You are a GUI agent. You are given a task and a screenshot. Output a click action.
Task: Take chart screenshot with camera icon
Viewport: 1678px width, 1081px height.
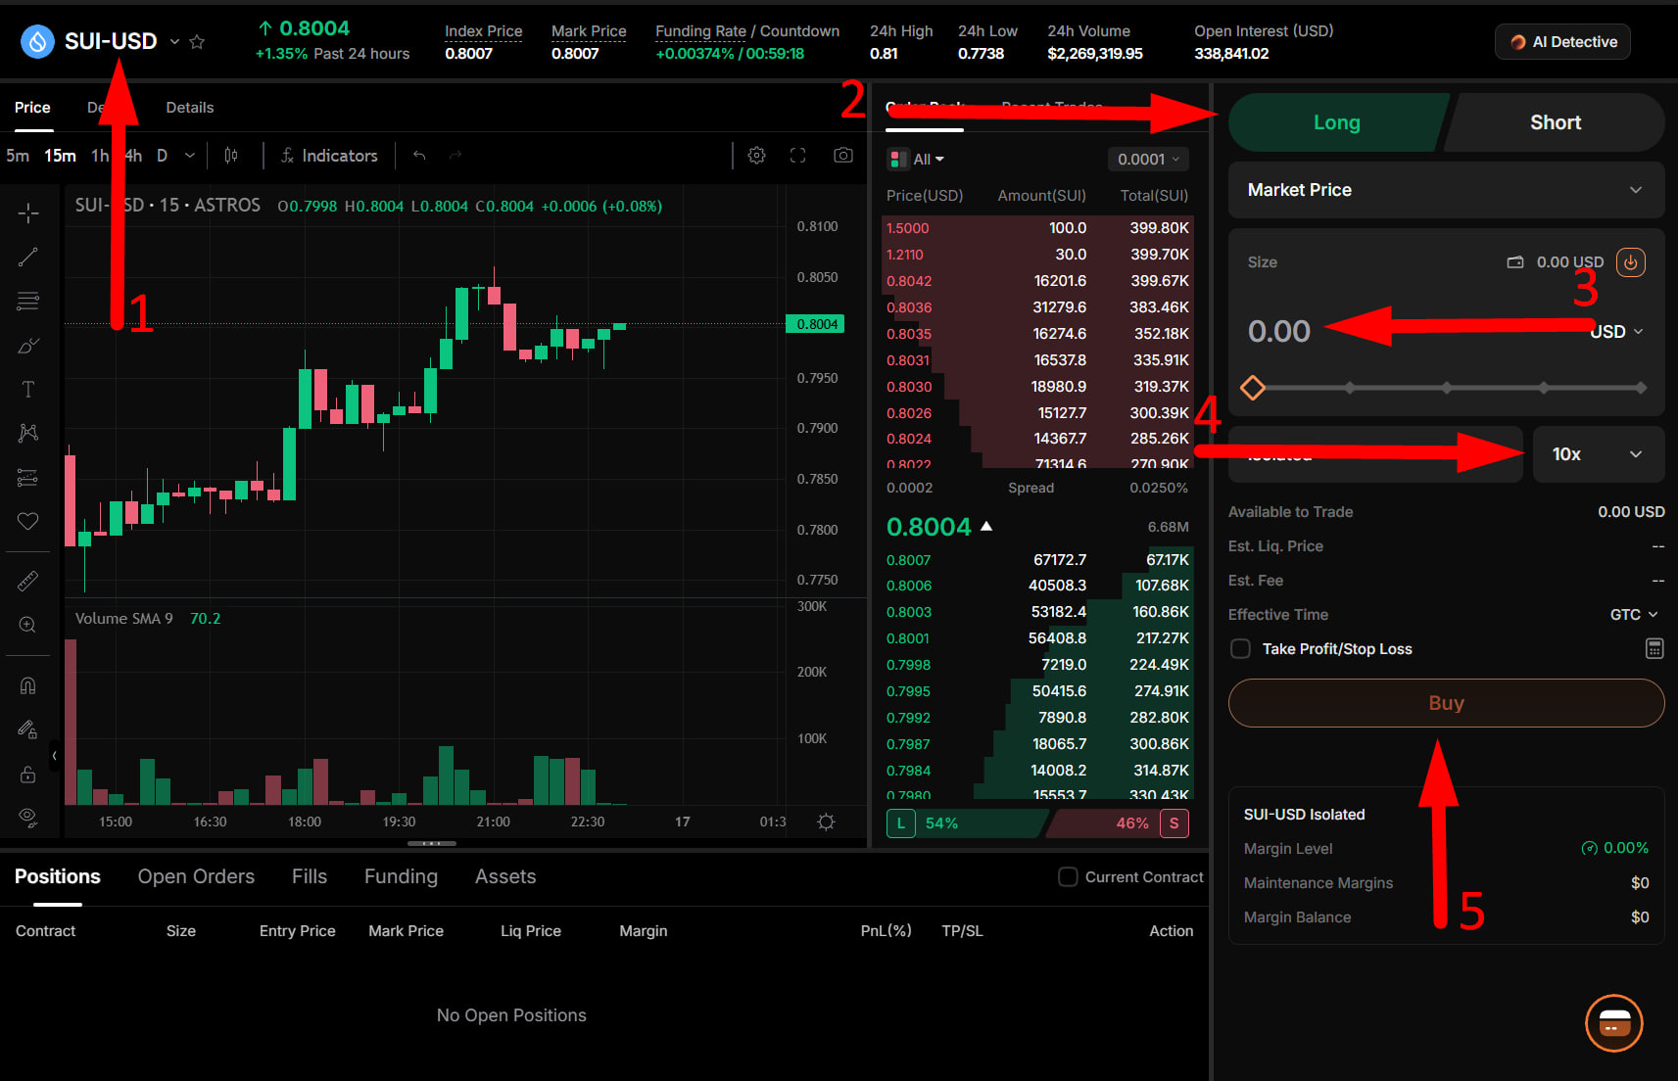842,156
